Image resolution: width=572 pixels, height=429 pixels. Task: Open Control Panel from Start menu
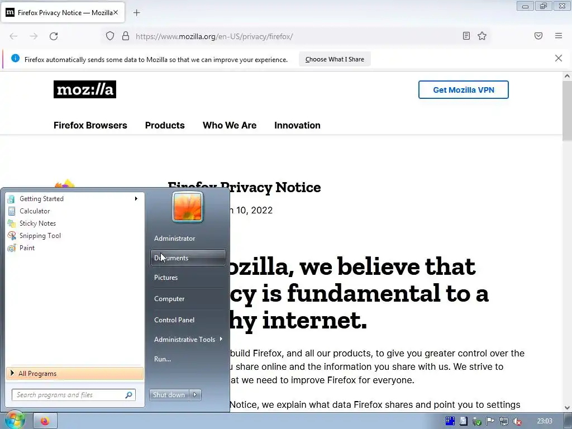pyautogui.click(x=188, y=320)
